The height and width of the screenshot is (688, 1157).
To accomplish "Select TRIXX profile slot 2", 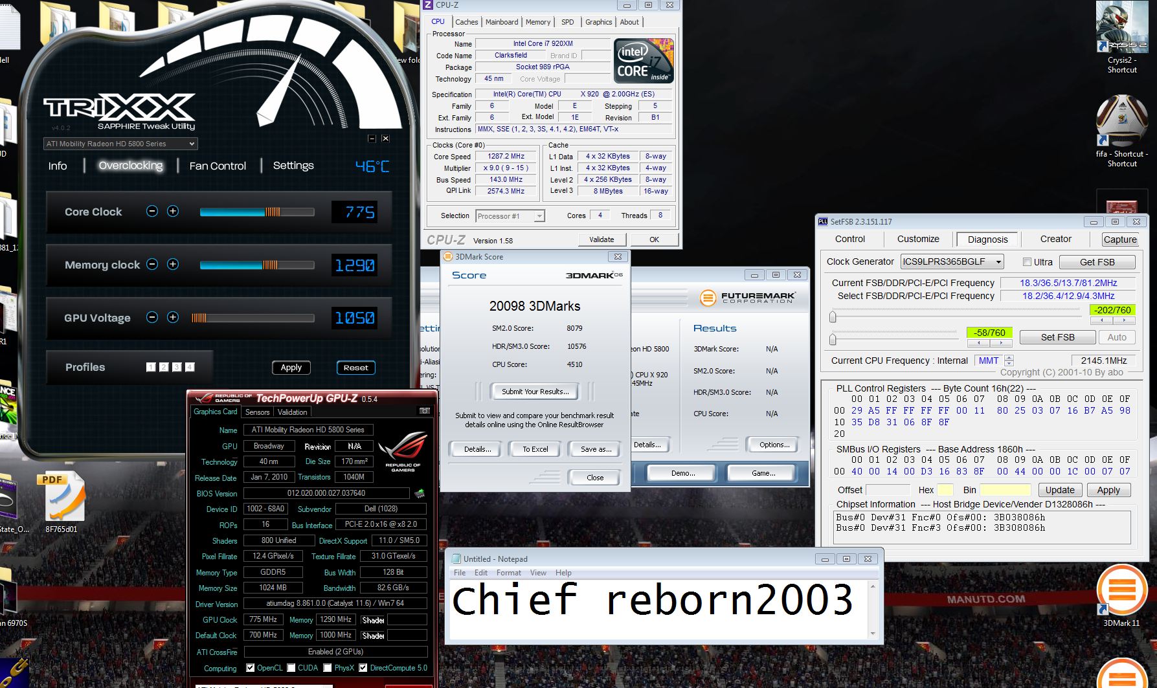I will (164, 367).
